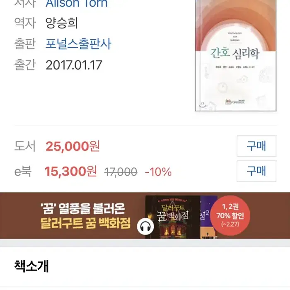This screenshot has height=290, width=290.
Task: Open the 달러구트 꿈 백화점 book thumbnail
Action: pos(173,217)
